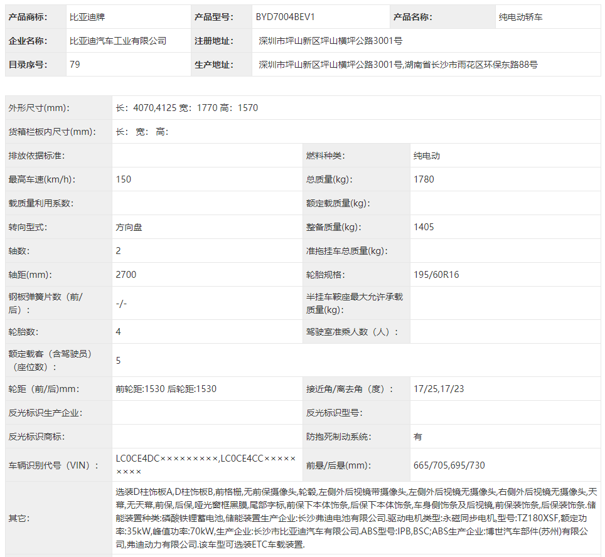Viewport: 605px width, 557px height.
Task: Click the label 防抱死制动系统:
Action: 339,437
